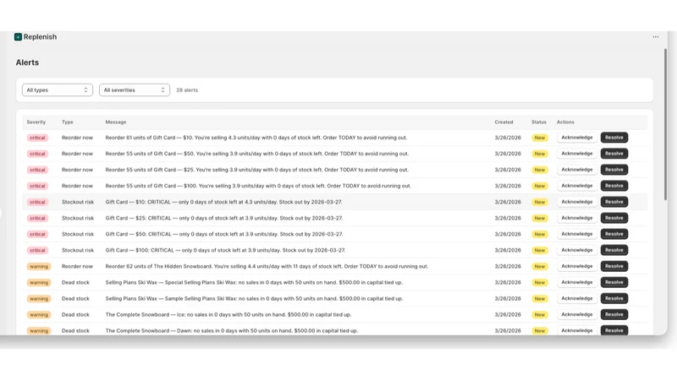This screenshot has width=677, height=380.
Task: Acknowledge the Special Selling Plans Ski Wax alert
Action: coord(577,282)
